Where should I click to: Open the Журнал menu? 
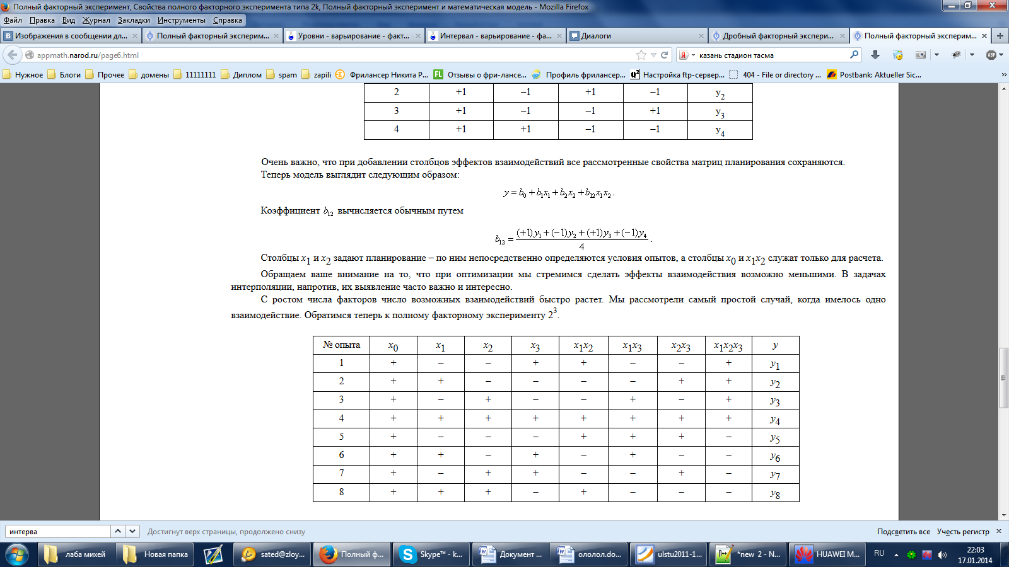pyautogui.click(x=96, y=20)
